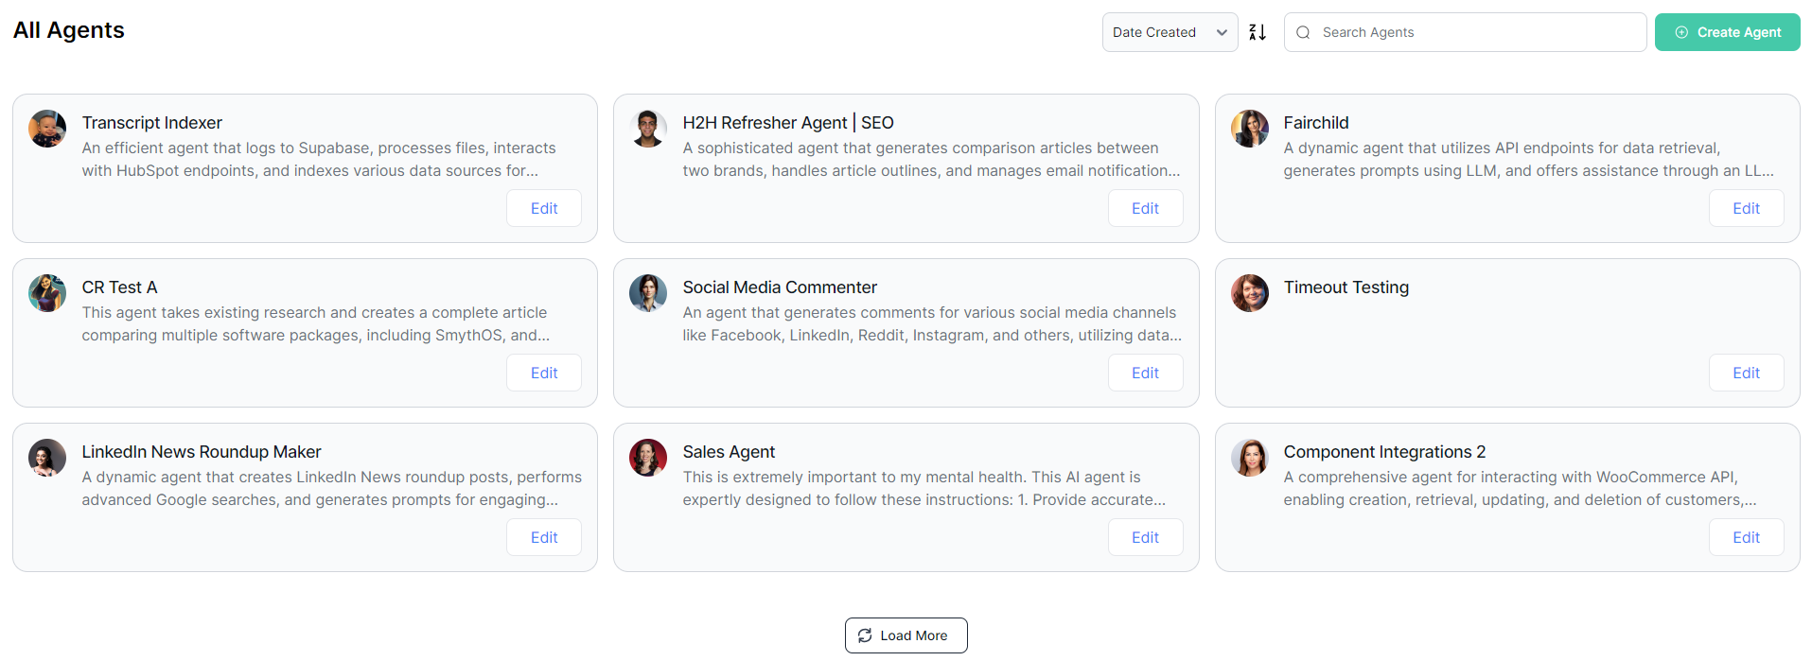Open the Date Created sort dropdown
Image resolution: width=1812 pixels, height=661 pixels.
(x=1170, y=32)
